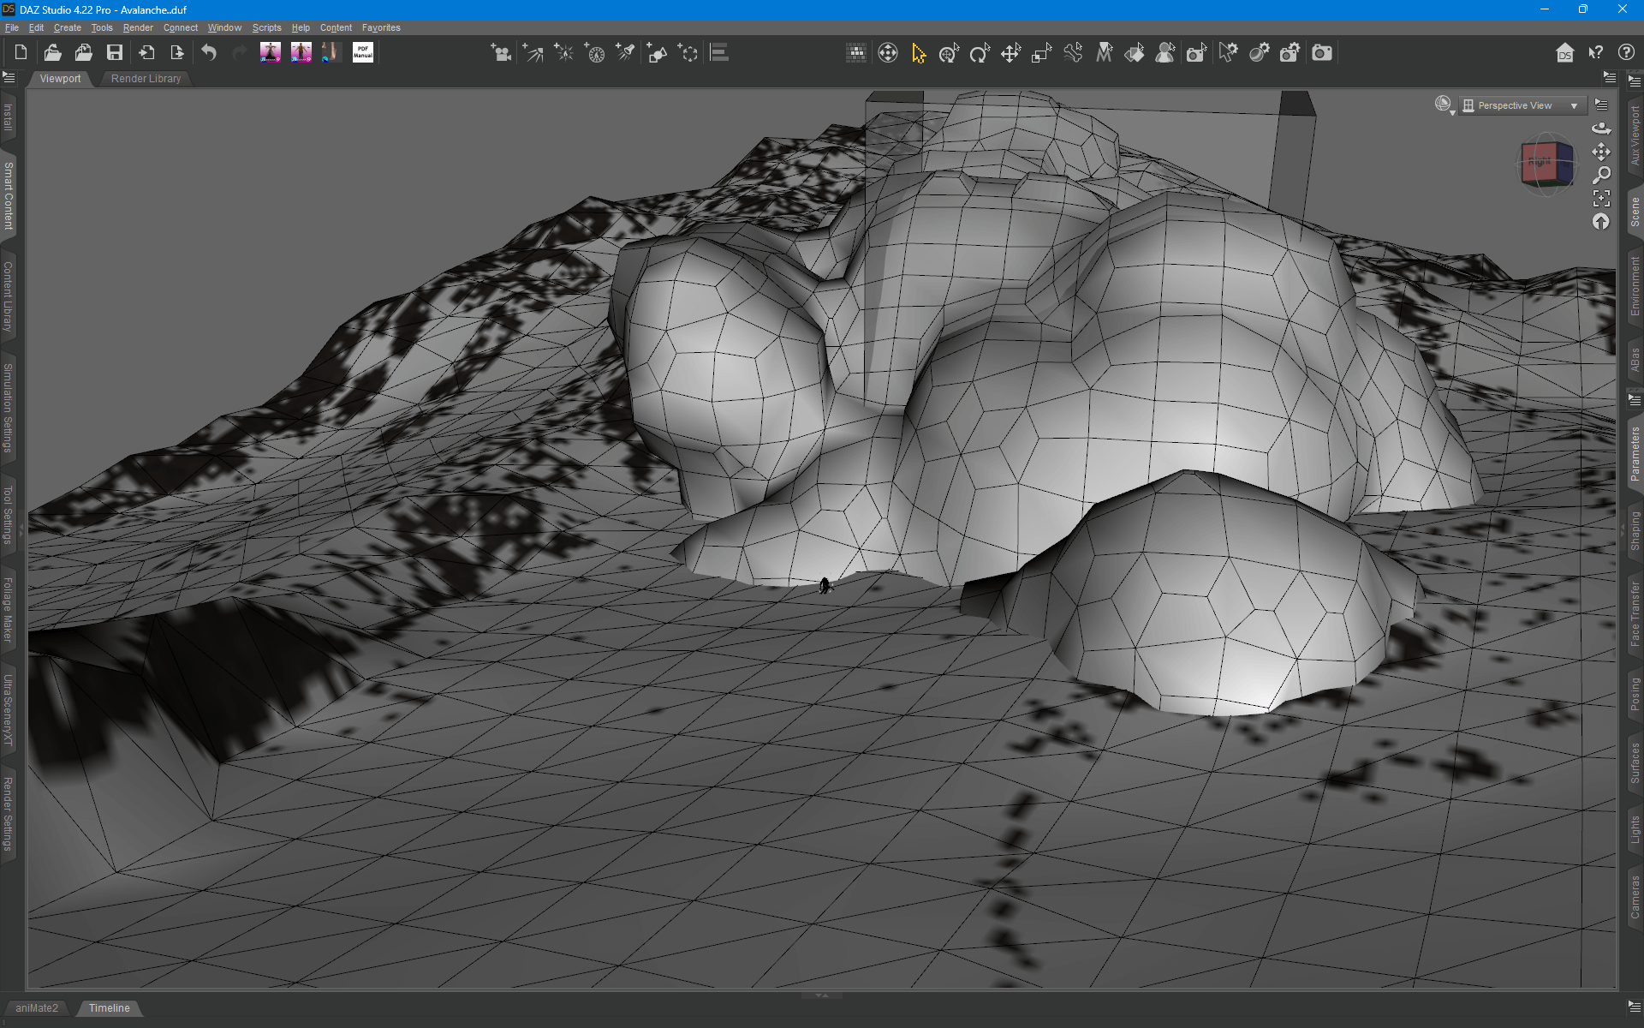Click the viewport Pan control icon

tap(1601, 152)
